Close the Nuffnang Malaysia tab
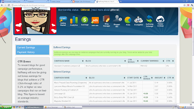The image size is (194, 109). 117,2
